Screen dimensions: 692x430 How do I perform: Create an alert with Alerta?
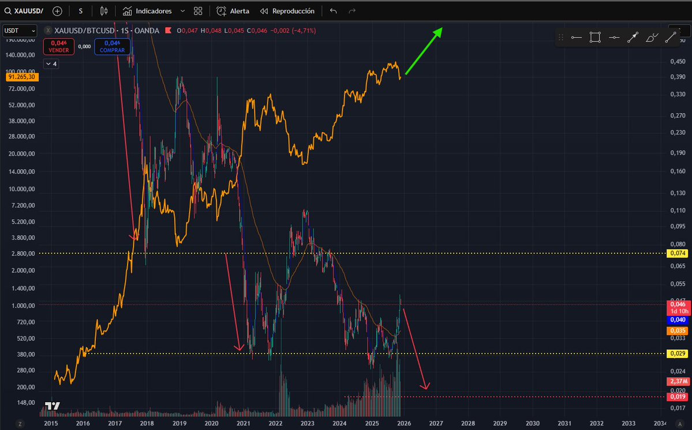(233, 11)
